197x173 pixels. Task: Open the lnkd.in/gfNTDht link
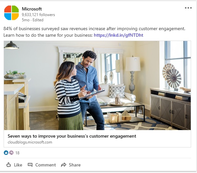pyautogui.click(x=118, y=35)
